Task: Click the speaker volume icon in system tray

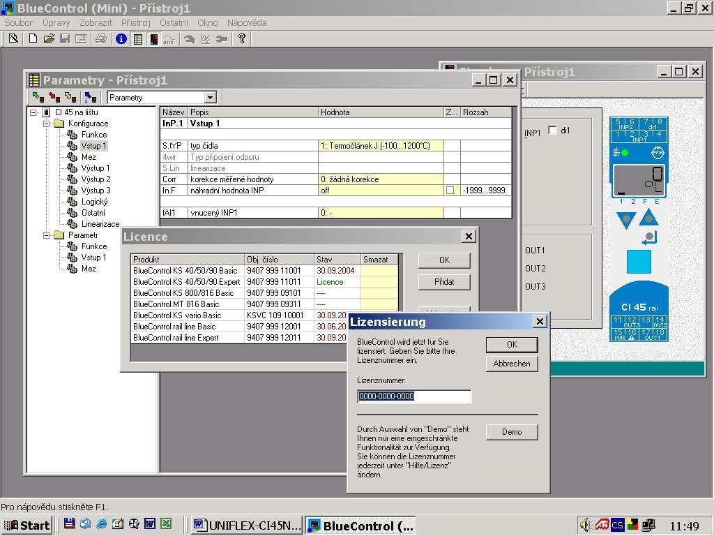Action: pos(586,525)
